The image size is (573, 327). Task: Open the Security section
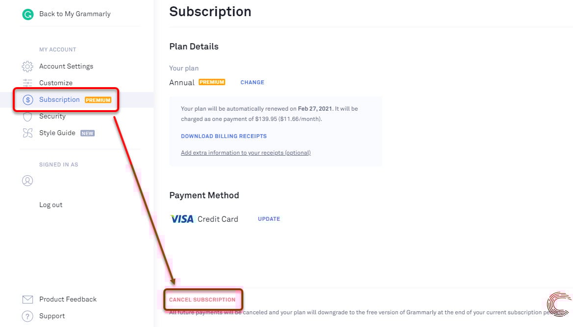coord(52,117)
